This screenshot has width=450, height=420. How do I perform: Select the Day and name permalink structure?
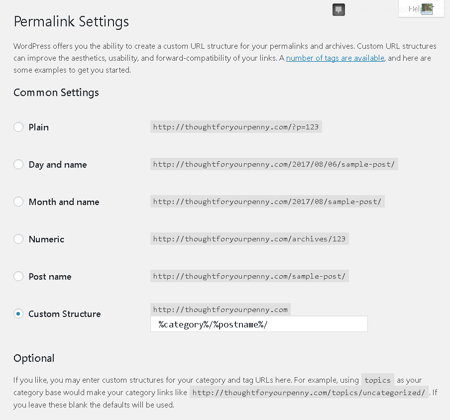(18, 164)
